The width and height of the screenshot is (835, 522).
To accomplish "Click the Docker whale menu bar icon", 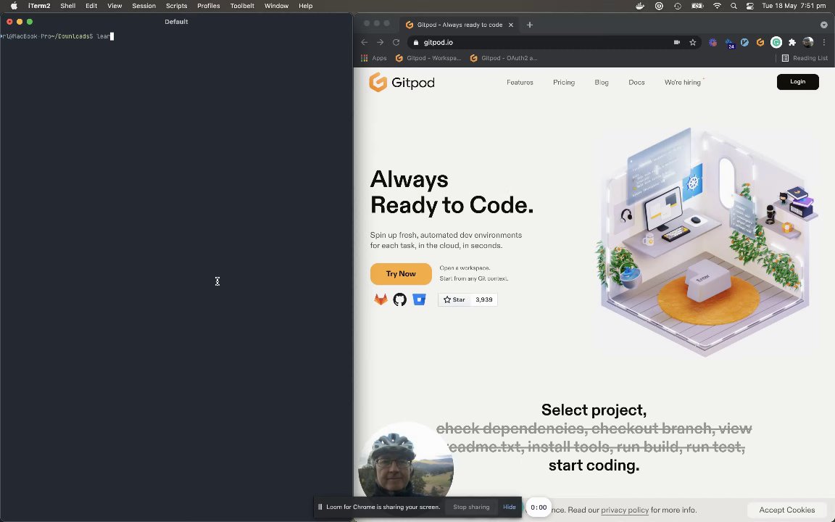I will (x=640, y=6).
